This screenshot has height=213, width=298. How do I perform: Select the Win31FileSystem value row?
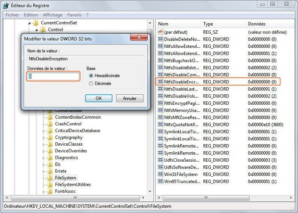[x=226, y=174]
